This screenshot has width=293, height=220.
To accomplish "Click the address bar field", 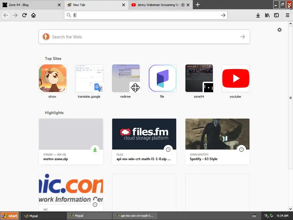I will 146,15.
